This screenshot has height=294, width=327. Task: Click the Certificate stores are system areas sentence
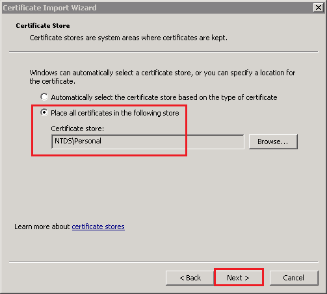[129, 38]
